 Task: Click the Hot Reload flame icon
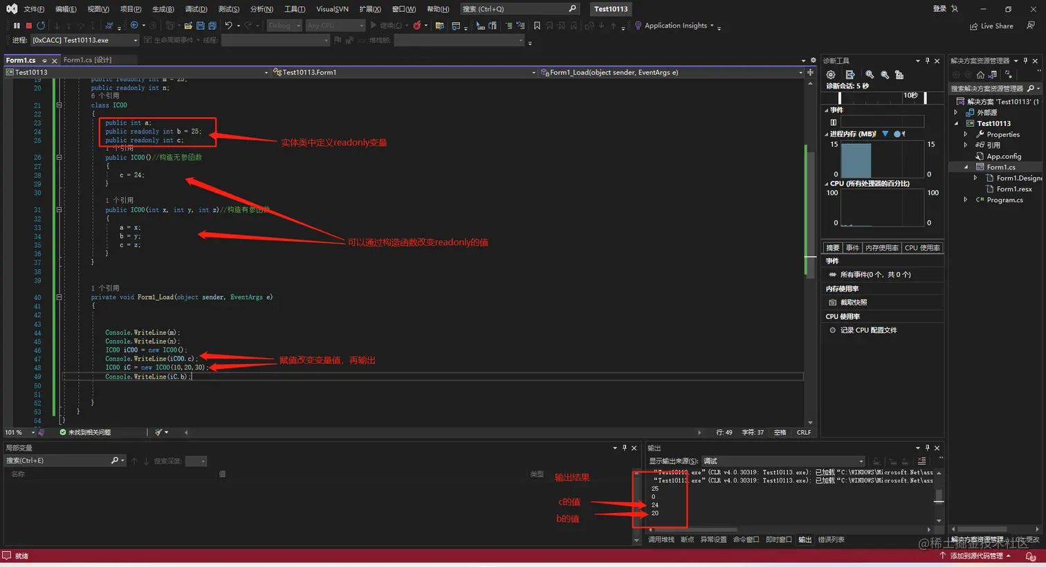416,26
